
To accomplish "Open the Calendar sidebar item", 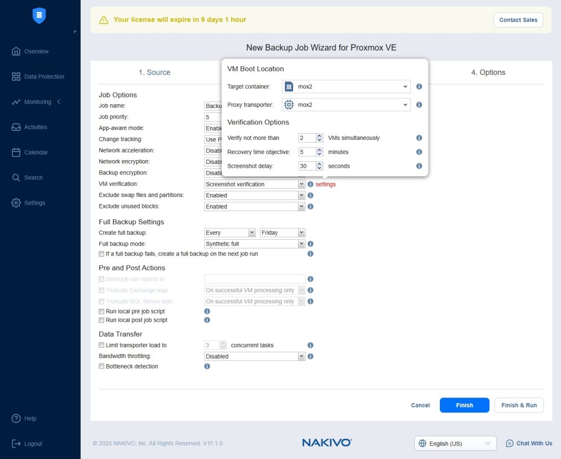I will 36,152.
